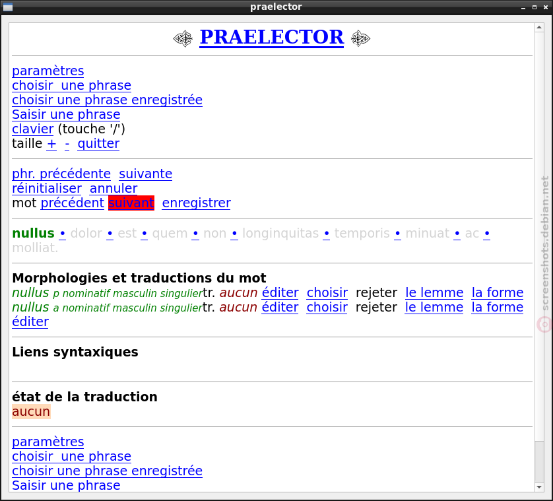Screen dimensions: 553x501
Task: Click the bullet link after 'longinquitas'
Action: pos(327,234)
